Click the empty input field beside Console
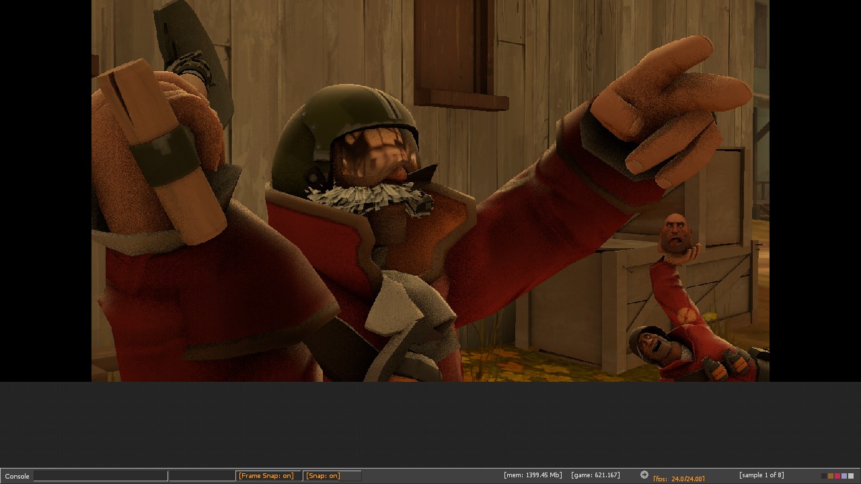Screen dimensions: 861x484 pos(101,476)
